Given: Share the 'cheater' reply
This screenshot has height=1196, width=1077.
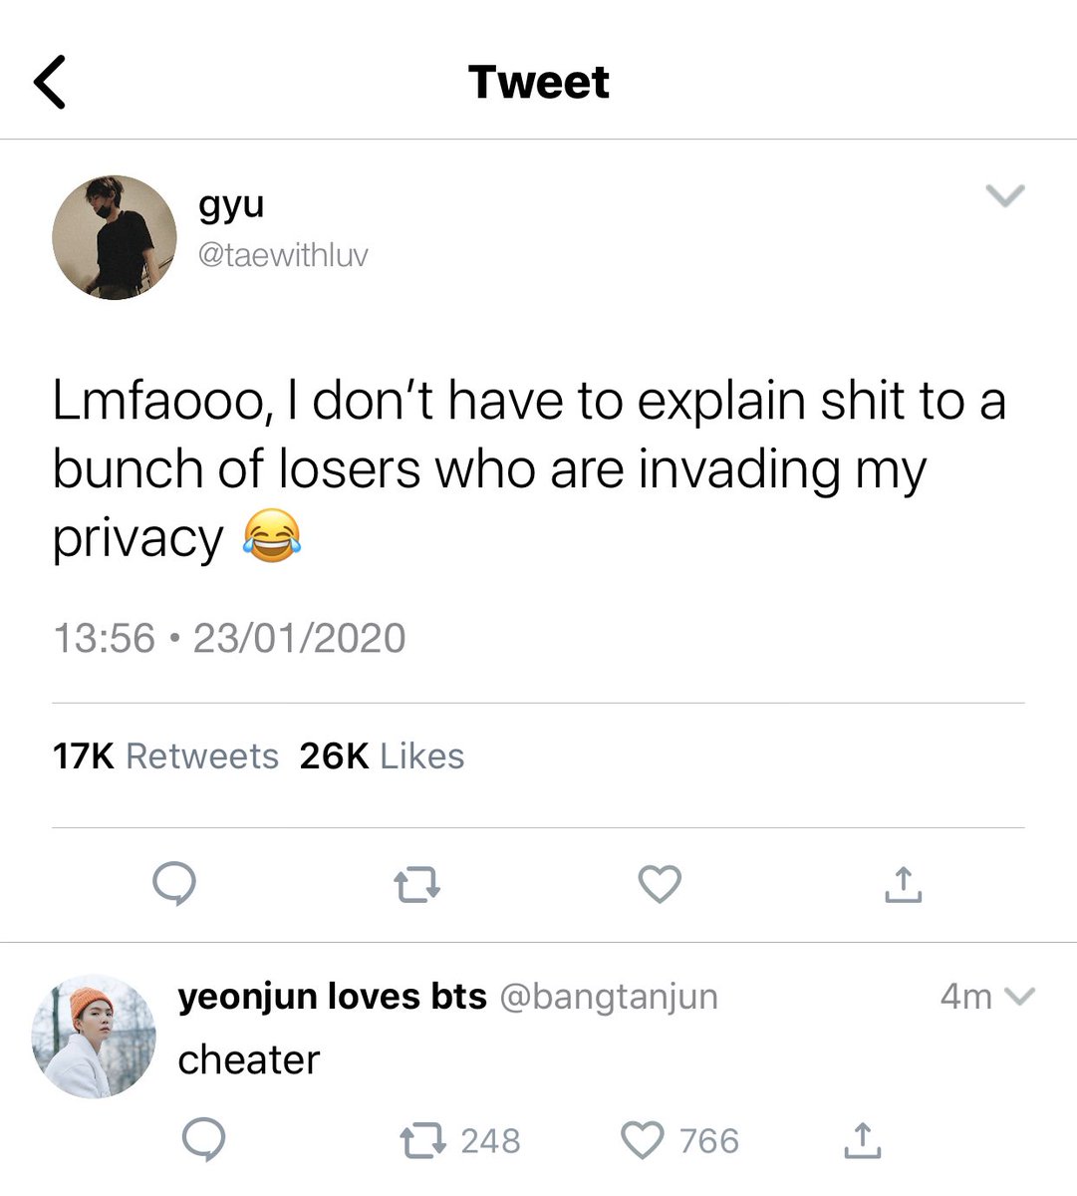Looking at the screenshot, I should (x=862, y=1140).
